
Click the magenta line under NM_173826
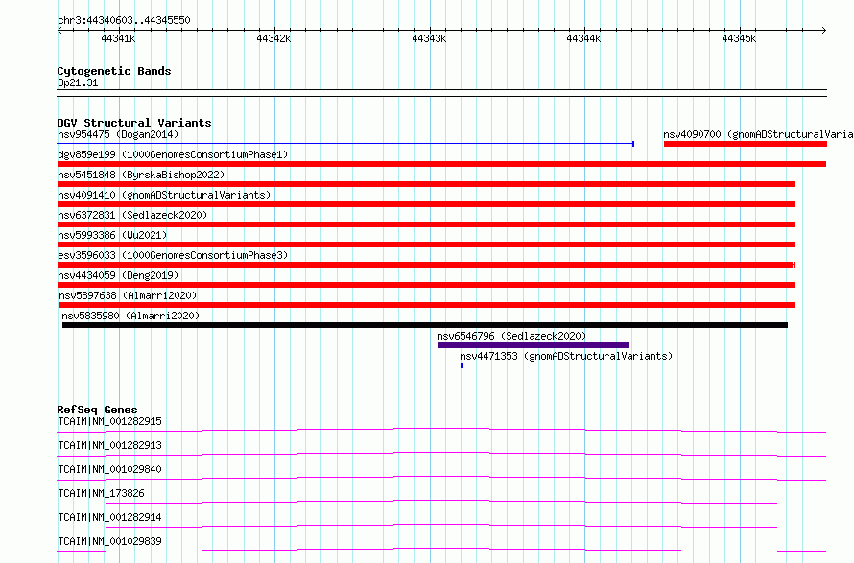click(441, 502)
